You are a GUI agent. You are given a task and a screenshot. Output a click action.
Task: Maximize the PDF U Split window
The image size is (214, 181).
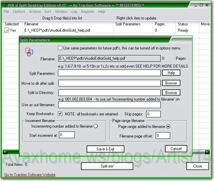201,5
